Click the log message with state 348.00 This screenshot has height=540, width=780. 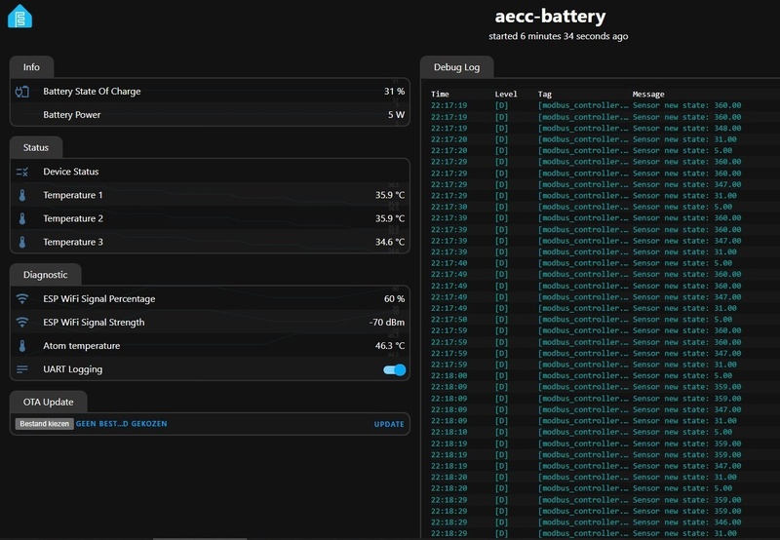tap(686, 129)
